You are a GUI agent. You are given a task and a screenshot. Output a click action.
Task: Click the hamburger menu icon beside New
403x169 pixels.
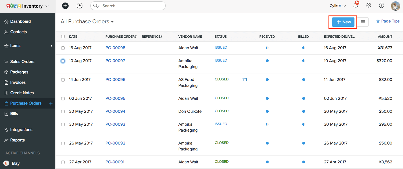click(x=363, y=22)
